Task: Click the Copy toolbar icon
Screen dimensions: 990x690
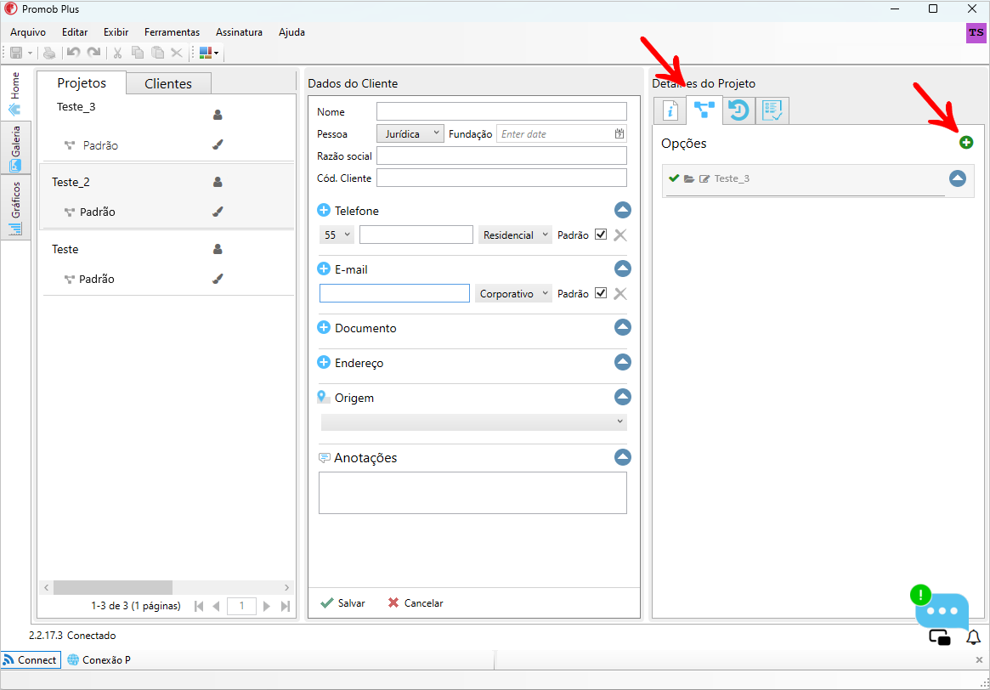Action: 137,53
